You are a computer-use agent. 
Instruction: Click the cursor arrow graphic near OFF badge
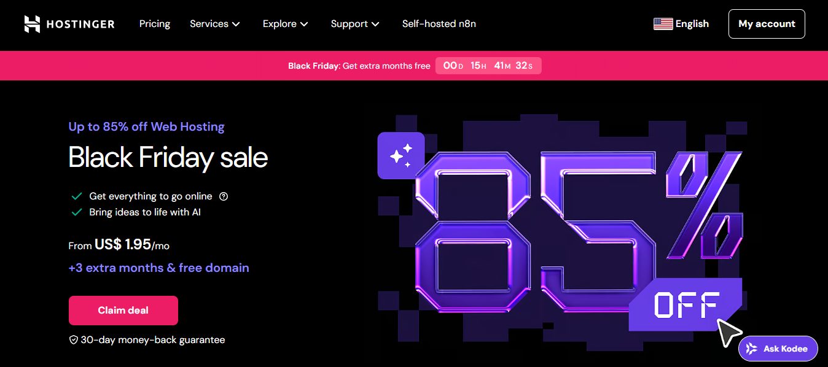pyautogui.click(x=730, y=332)
